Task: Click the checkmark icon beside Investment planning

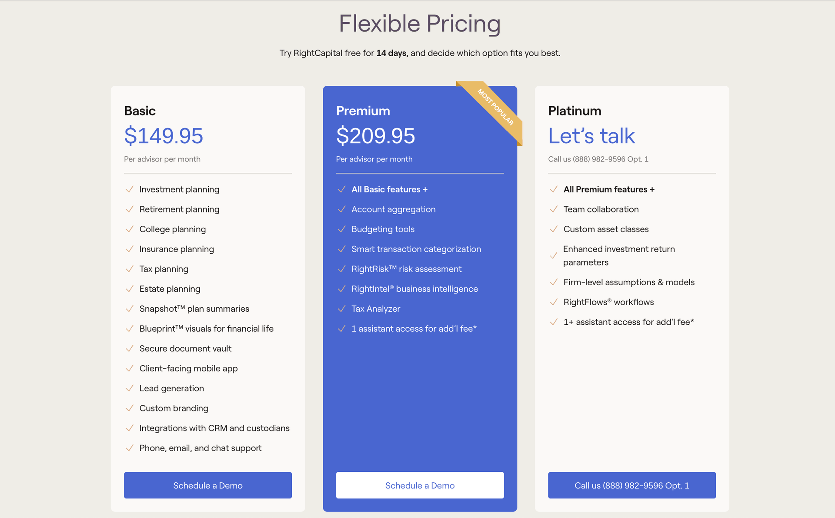Action: point(129,189)
